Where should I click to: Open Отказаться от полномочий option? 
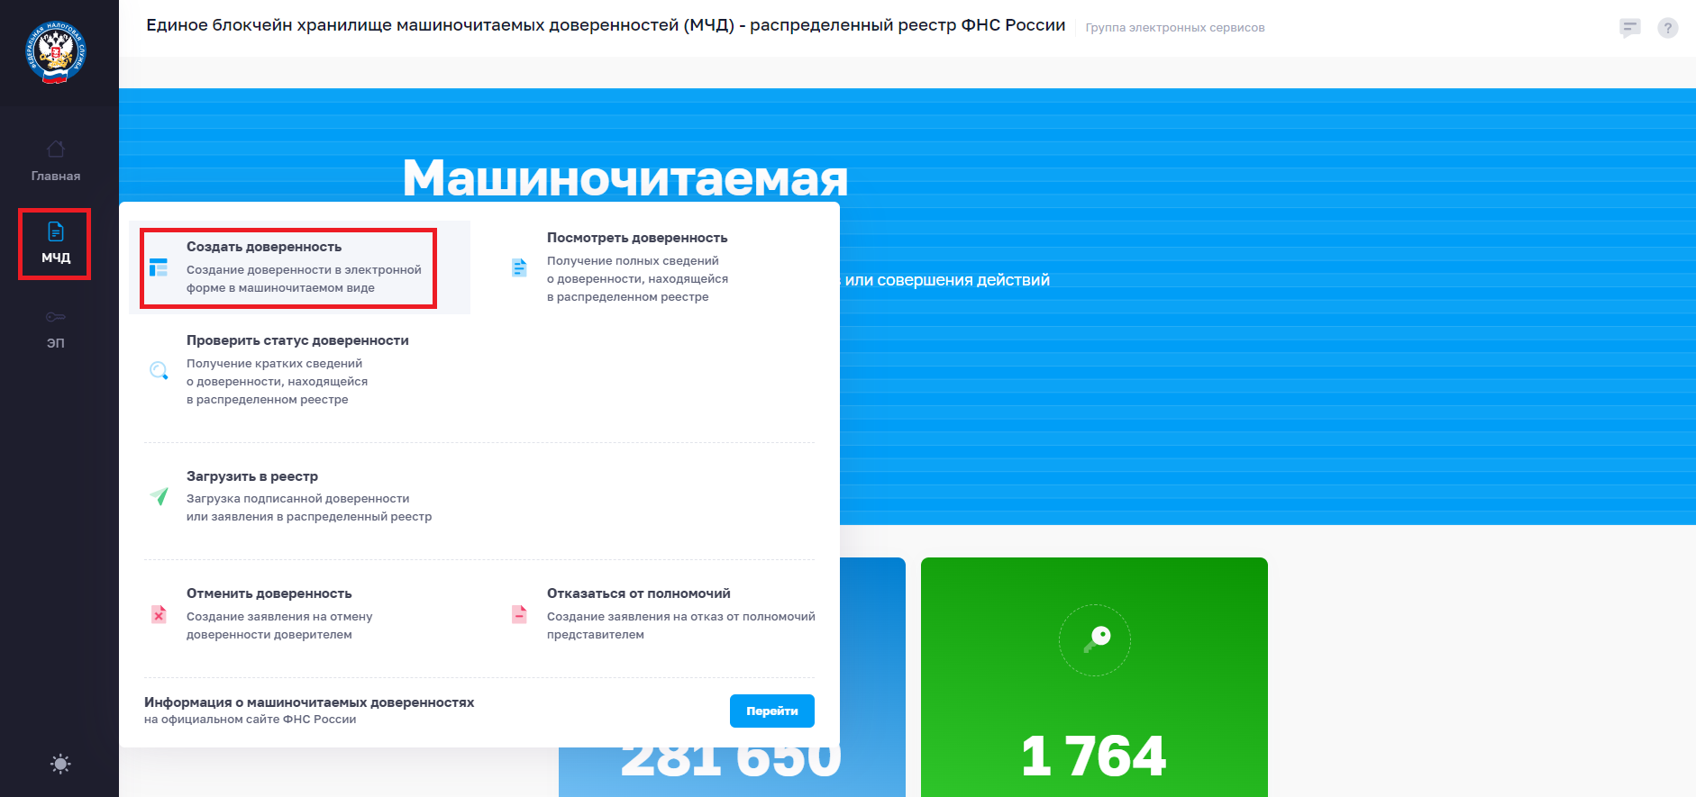tap(638, 593)
